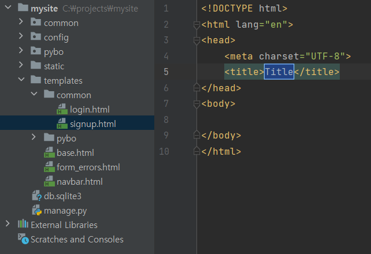Click the templates/pybo subfolder icon
This screenshot has width=371, height=254.
(49, 137)
